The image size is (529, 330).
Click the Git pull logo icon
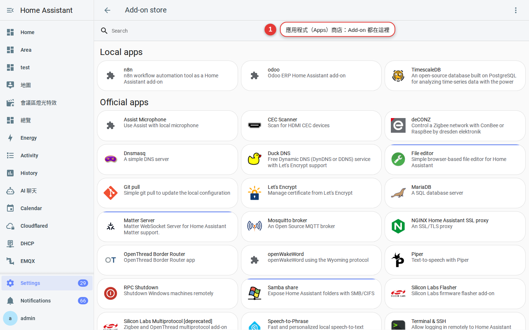tap(111, 193)
